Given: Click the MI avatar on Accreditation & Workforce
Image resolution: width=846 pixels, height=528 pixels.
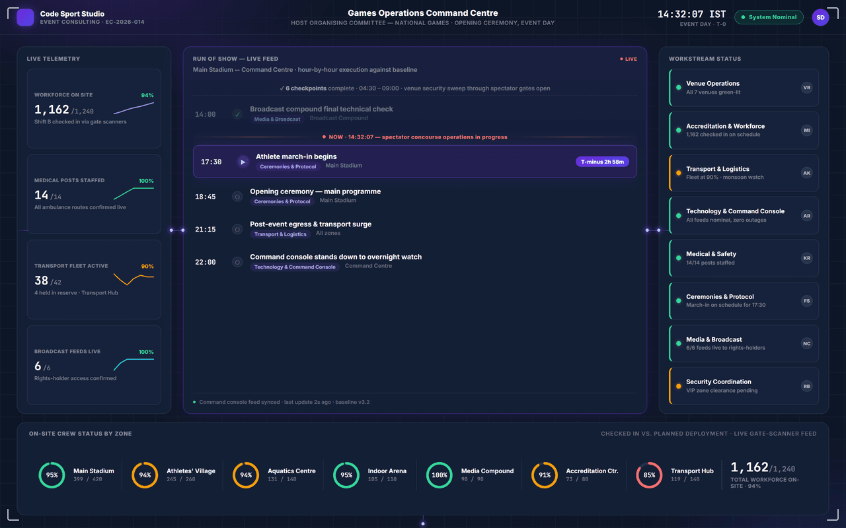Looking at the screenshot, I should coord(806,131).
